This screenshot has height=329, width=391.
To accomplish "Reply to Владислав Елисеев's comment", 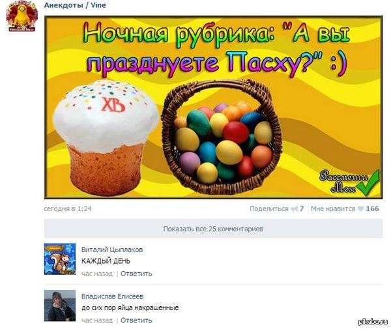I will pos(136,321).
